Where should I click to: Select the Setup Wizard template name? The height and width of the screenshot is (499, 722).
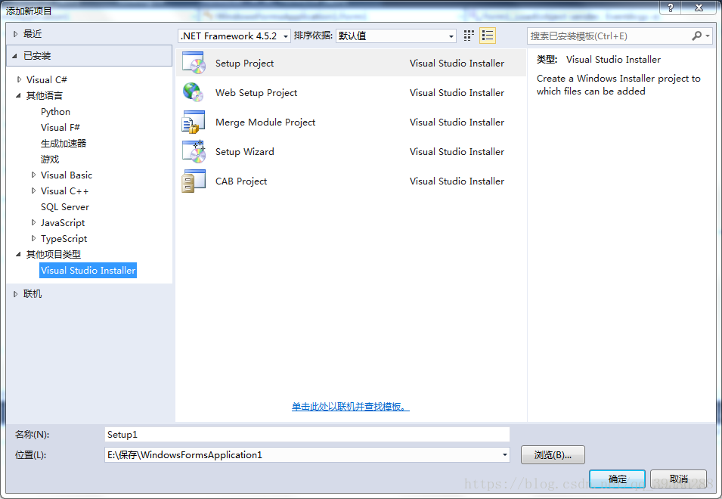(x=244, y=151)
